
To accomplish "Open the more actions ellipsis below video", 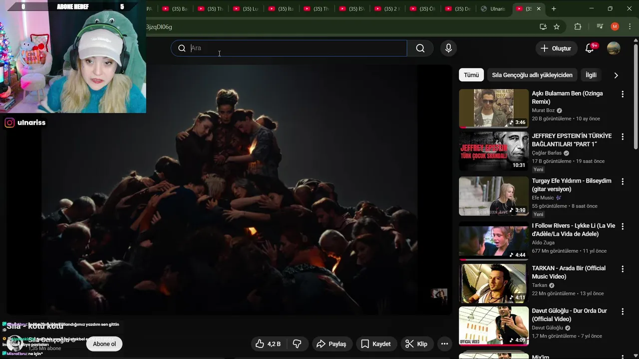I will pyautogui.click(x=444, y=344).
